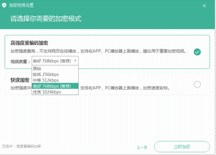The width and height of the screenshot is (216, 155).
Task: Click the 快速加密 heading
Action: coord(20,80)
